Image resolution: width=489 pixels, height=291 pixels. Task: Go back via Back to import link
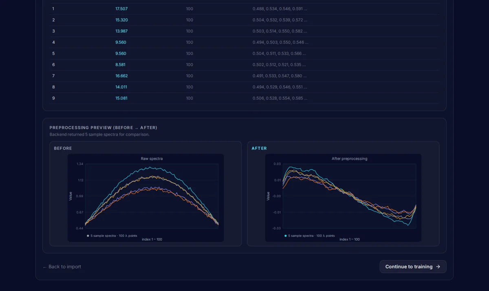62,267
